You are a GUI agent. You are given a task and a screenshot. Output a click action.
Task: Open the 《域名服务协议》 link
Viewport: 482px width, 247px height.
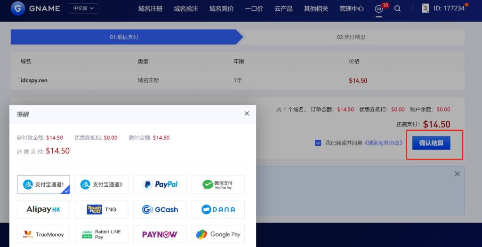[x=384, y=143]
